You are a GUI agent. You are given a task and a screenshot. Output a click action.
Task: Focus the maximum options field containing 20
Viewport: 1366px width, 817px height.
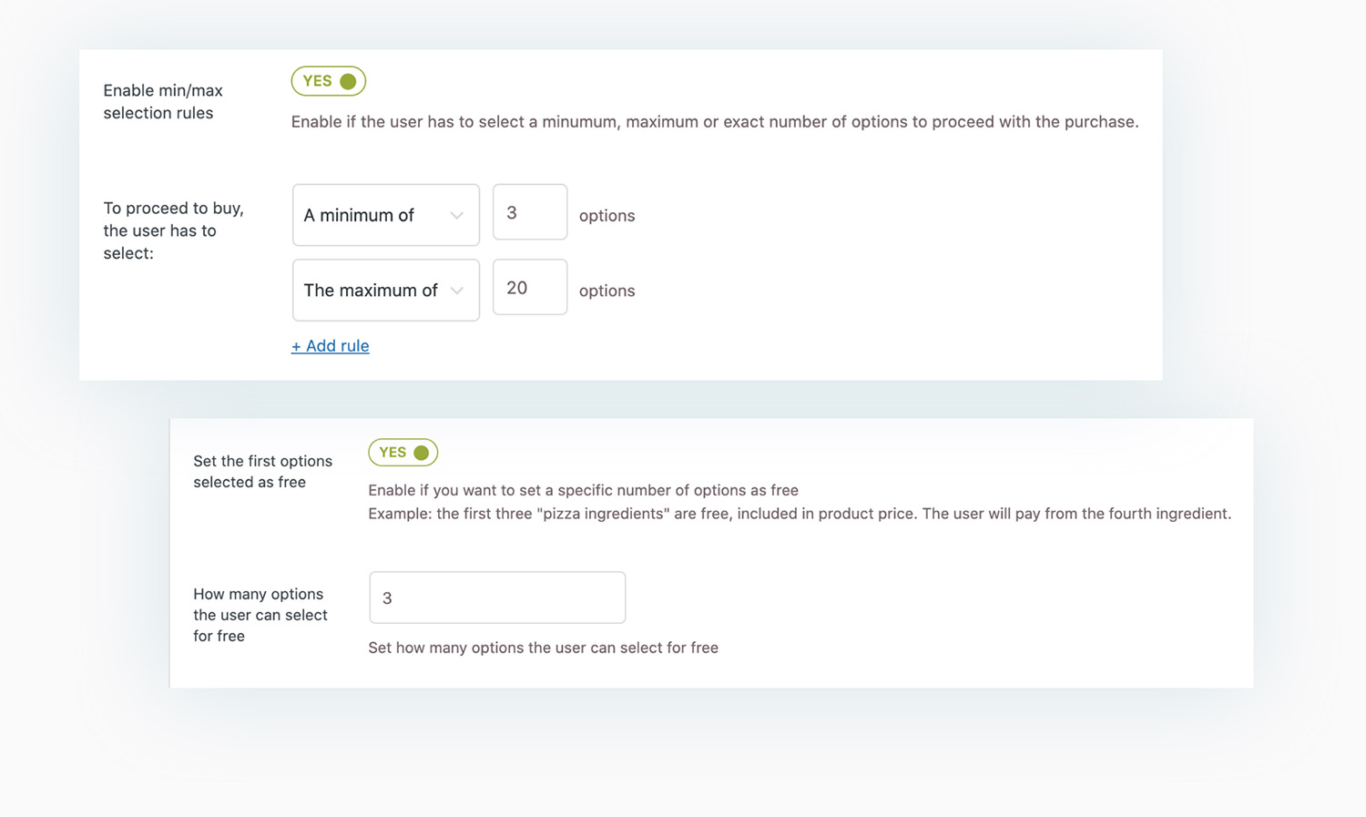coord(529,288)
